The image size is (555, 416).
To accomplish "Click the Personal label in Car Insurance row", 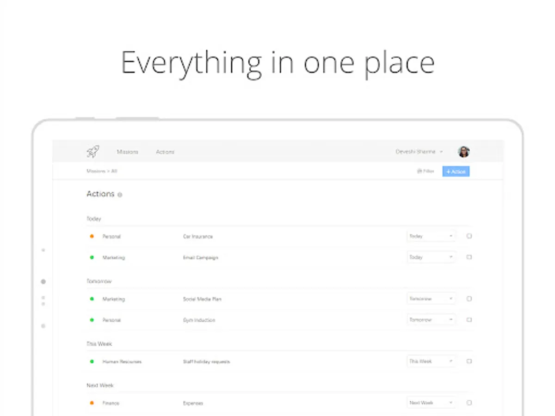I will (x=111, y=237).
